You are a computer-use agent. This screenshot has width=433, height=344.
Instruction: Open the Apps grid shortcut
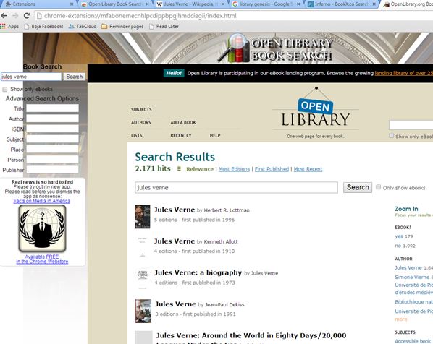click(x=9, y=27)
